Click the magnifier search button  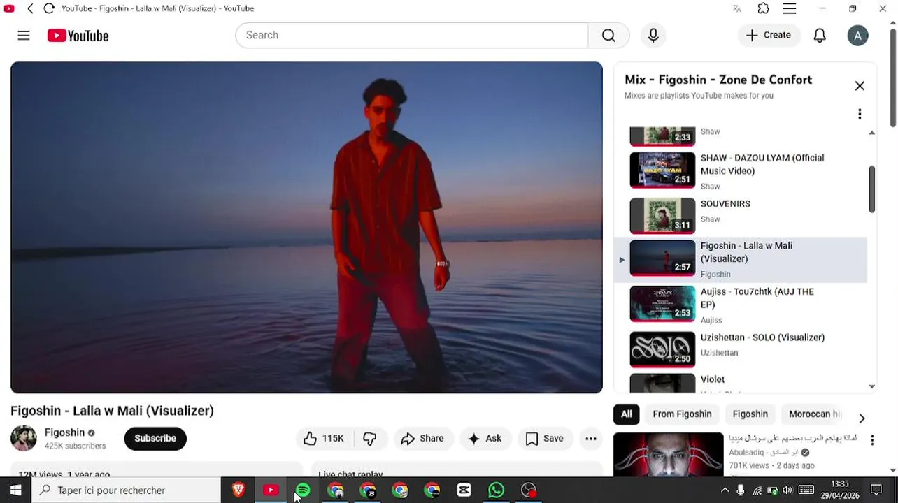point(608,35)
